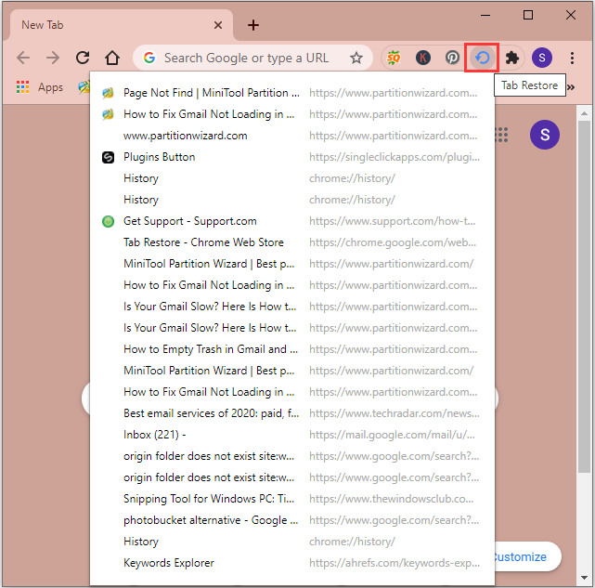Viewport: 595px width, 588px height.
Task: Click the Google G icon in the address bar
Action: coord(149,58)
